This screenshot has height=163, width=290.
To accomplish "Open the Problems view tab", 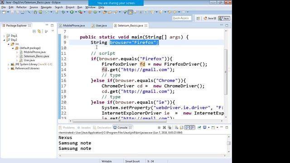I will coord(67,128).
